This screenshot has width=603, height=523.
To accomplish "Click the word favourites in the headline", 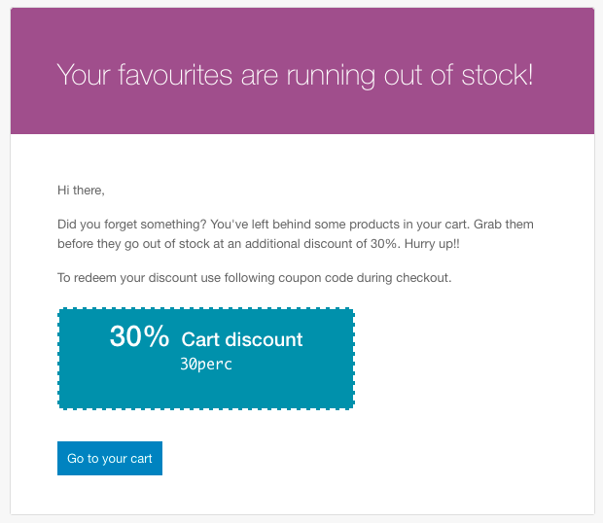I will [x=175, y=75].
